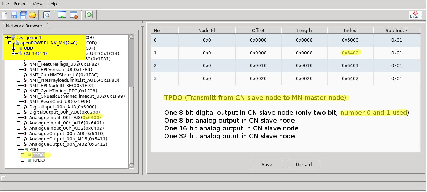Click the green icon beside TPDO
The height and width of the screenshot is (192, 427).
click(30, 155)
